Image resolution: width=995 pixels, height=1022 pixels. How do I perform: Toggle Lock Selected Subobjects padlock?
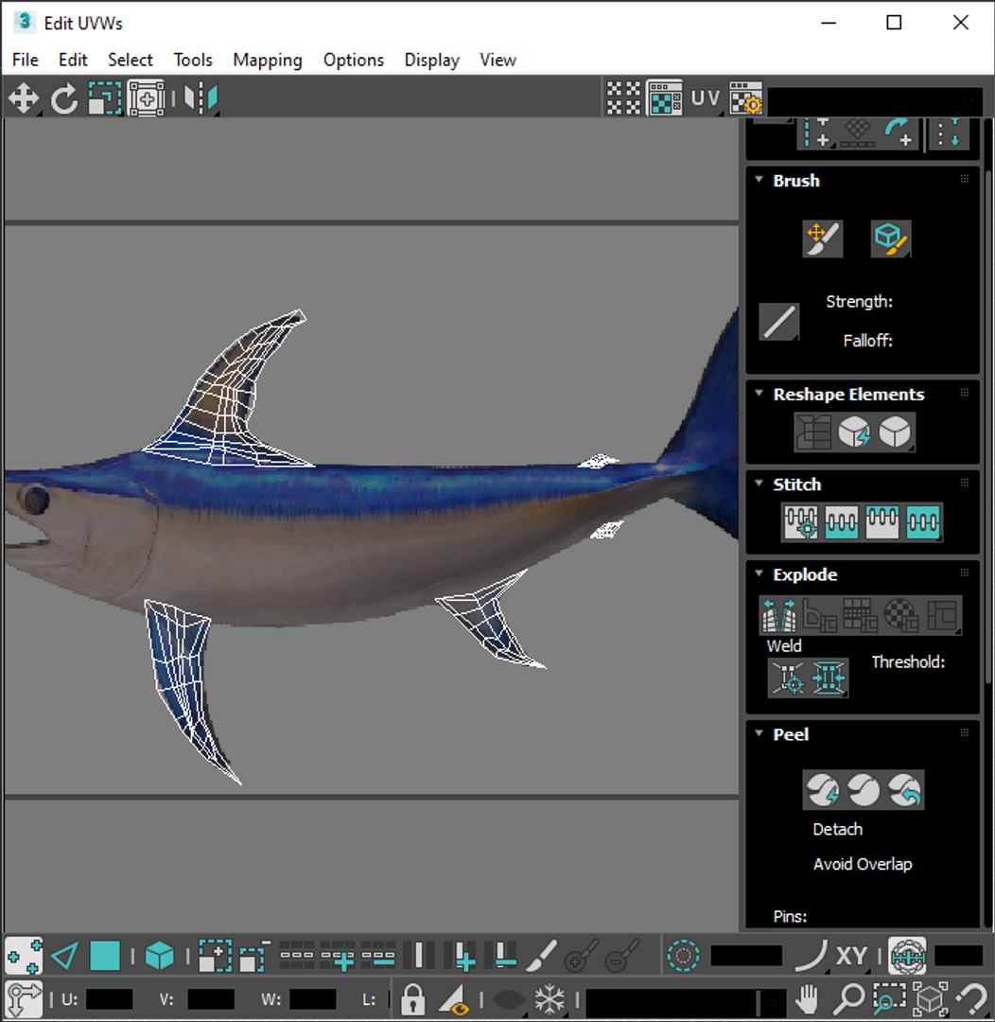pyautogui.click(x=411, y=998)
